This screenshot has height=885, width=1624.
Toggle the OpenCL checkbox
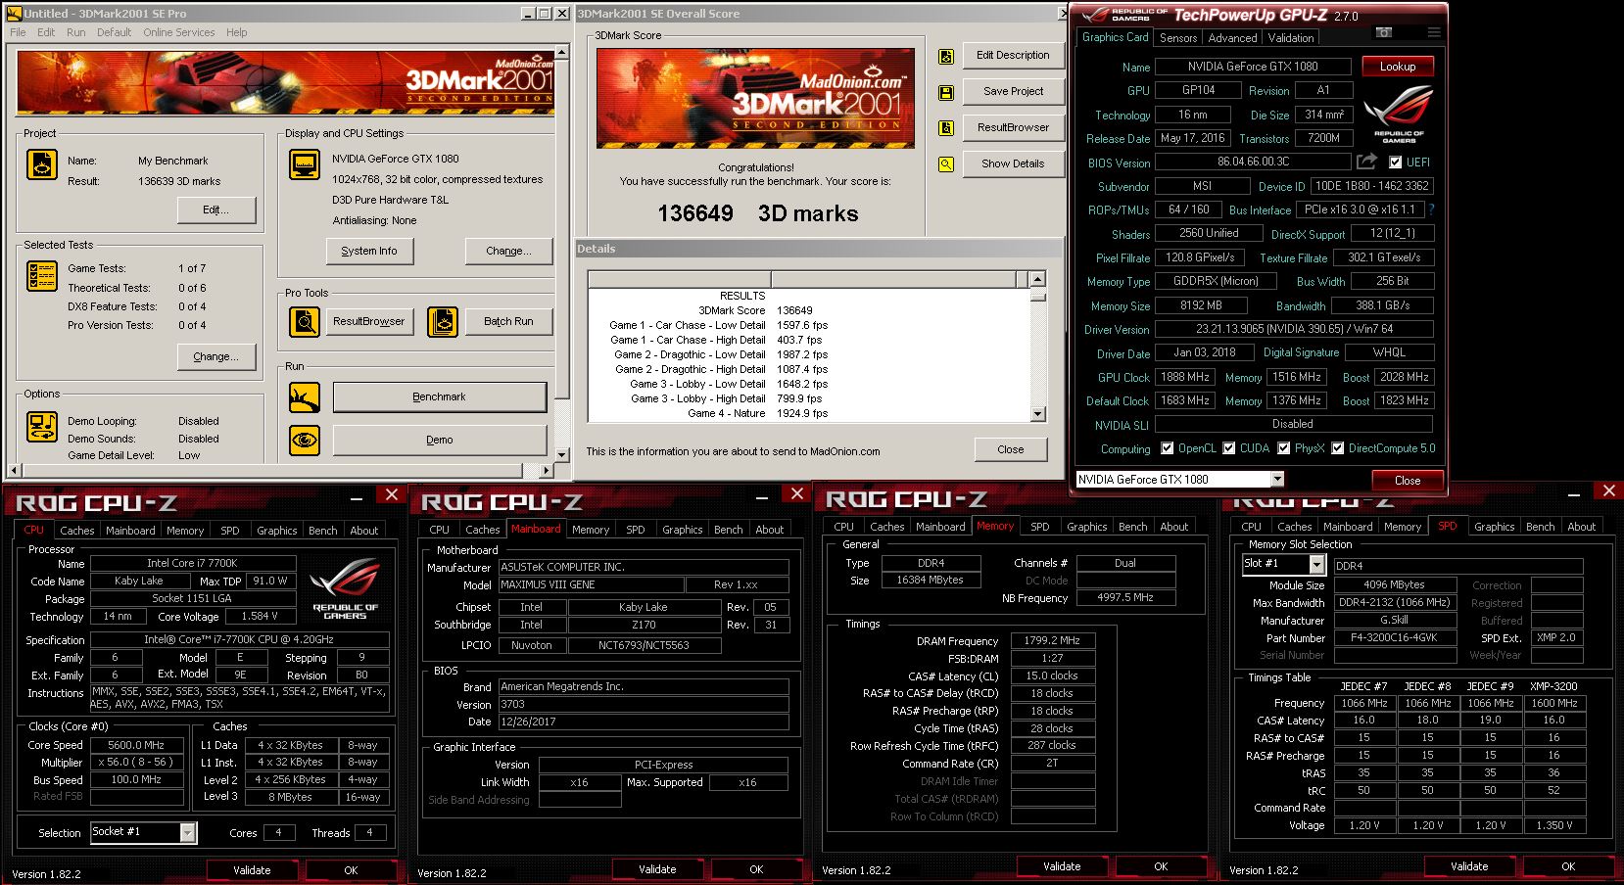pyautogui.click(x=1167, y=448)
